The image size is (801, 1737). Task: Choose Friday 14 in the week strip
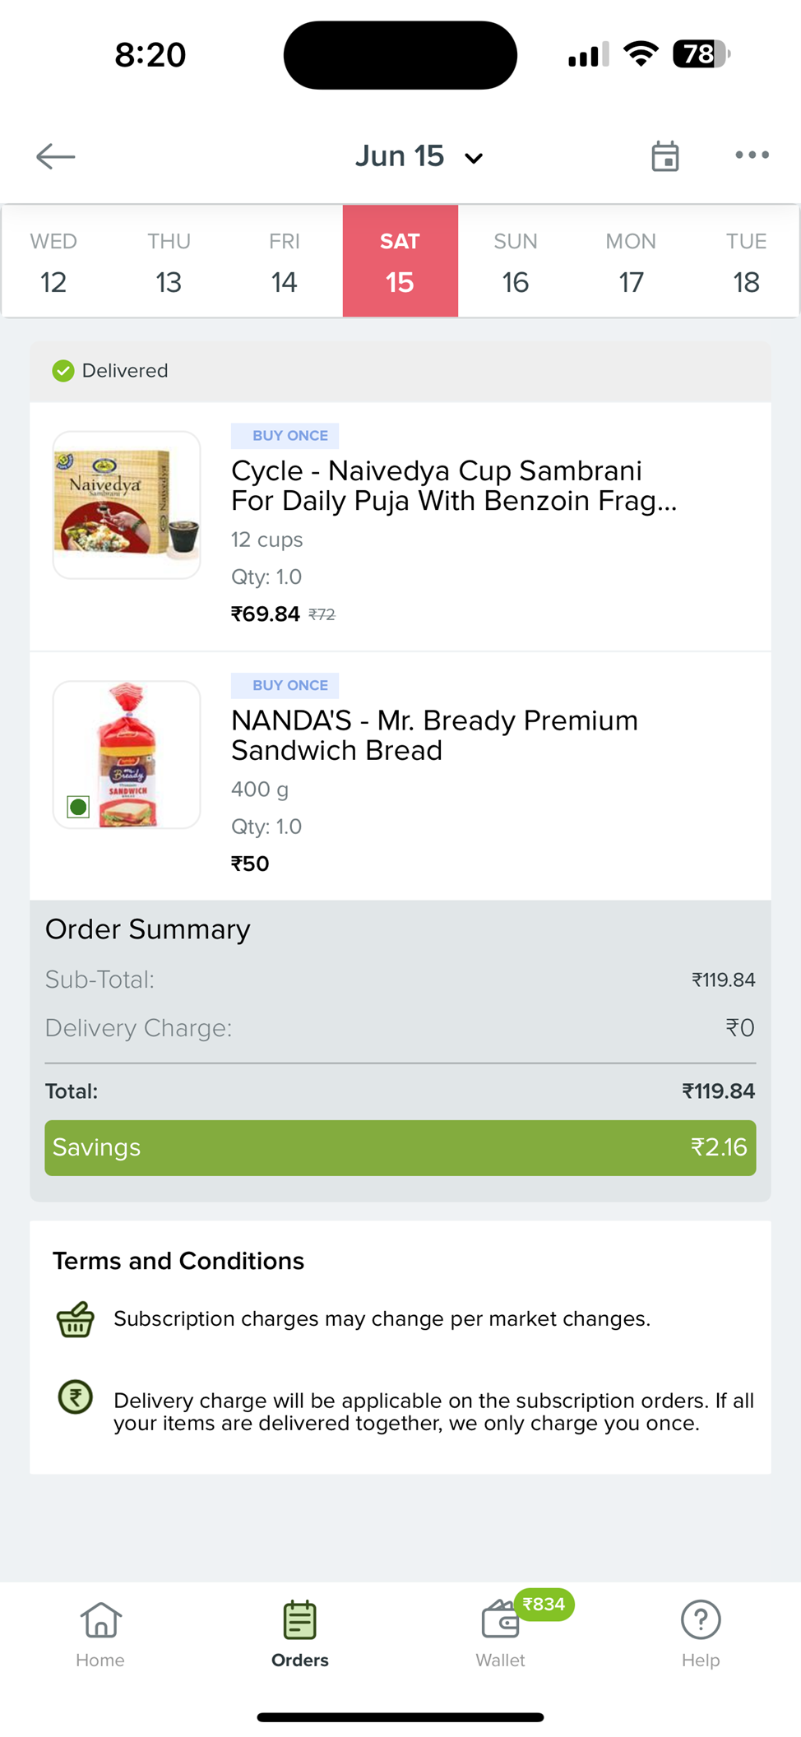[x=285, y=262]
